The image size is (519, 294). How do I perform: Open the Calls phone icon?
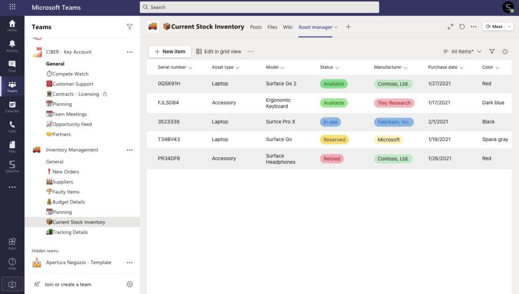(12, 127)
